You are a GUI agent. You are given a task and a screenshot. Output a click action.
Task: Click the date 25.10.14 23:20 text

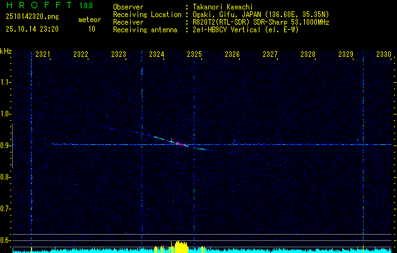32,29
